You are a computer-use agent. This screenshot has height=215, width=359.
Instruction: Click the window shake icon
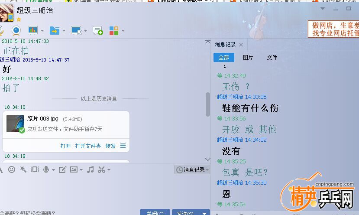tap(35, 169)
